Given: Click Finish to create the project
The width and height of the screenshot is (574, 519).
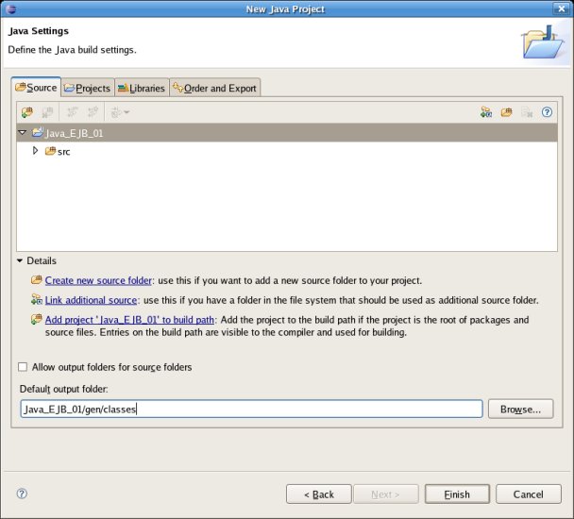Looking at the screenshot, I should 458,494.
